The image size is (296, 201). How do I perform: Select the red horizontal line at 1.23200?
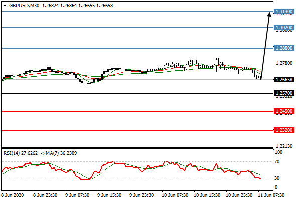137,130
